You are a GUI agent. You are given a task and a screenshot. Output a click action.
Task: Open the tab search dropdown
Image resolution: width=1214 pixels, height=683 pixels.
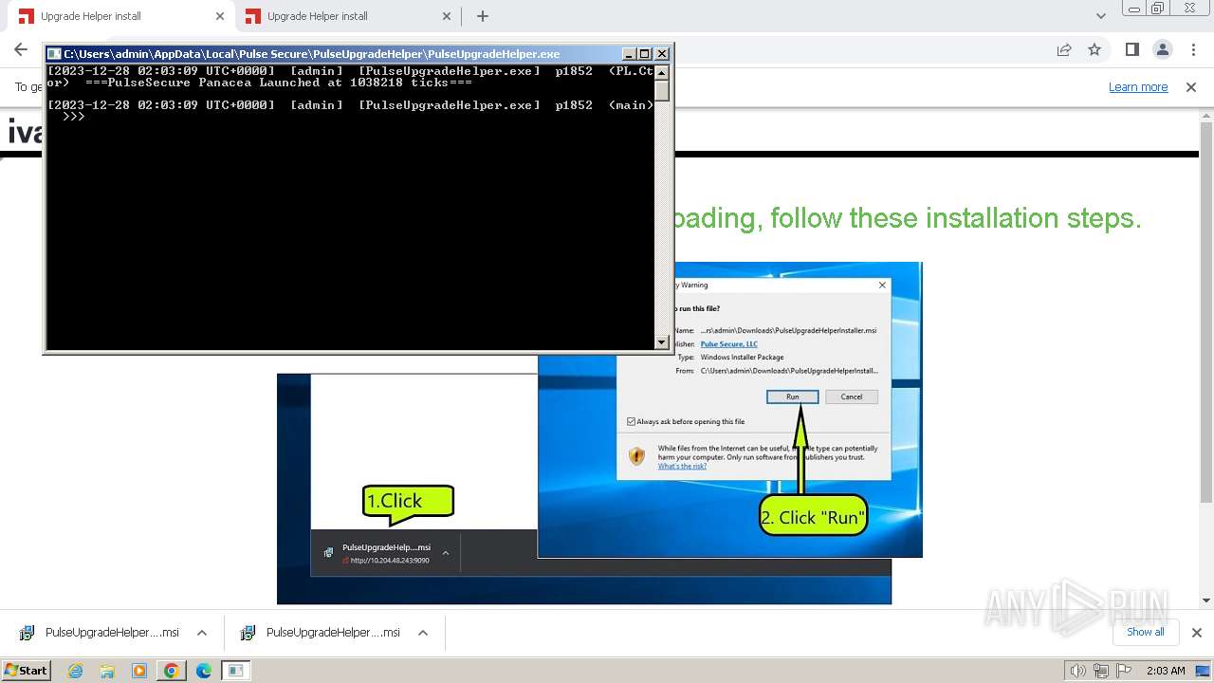1101,16
